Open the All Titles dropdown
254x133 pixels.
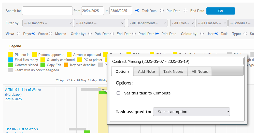[x=183, y=23]
